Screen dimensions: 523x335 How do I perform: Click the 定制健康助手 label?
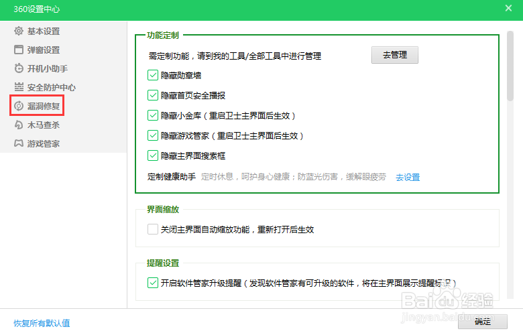click(x=172, y=177)
